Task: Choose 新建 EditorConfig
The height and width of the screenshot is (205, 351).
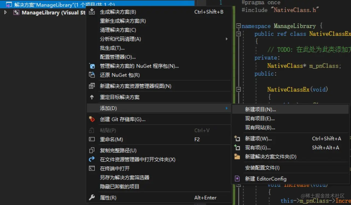Action: click(x=290, y=179)
